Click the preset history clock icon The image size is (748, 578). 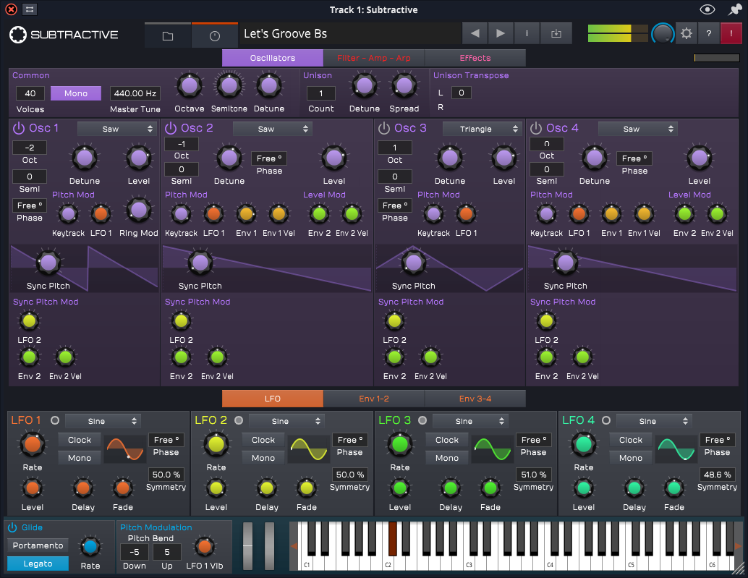(x=215, y=35)
